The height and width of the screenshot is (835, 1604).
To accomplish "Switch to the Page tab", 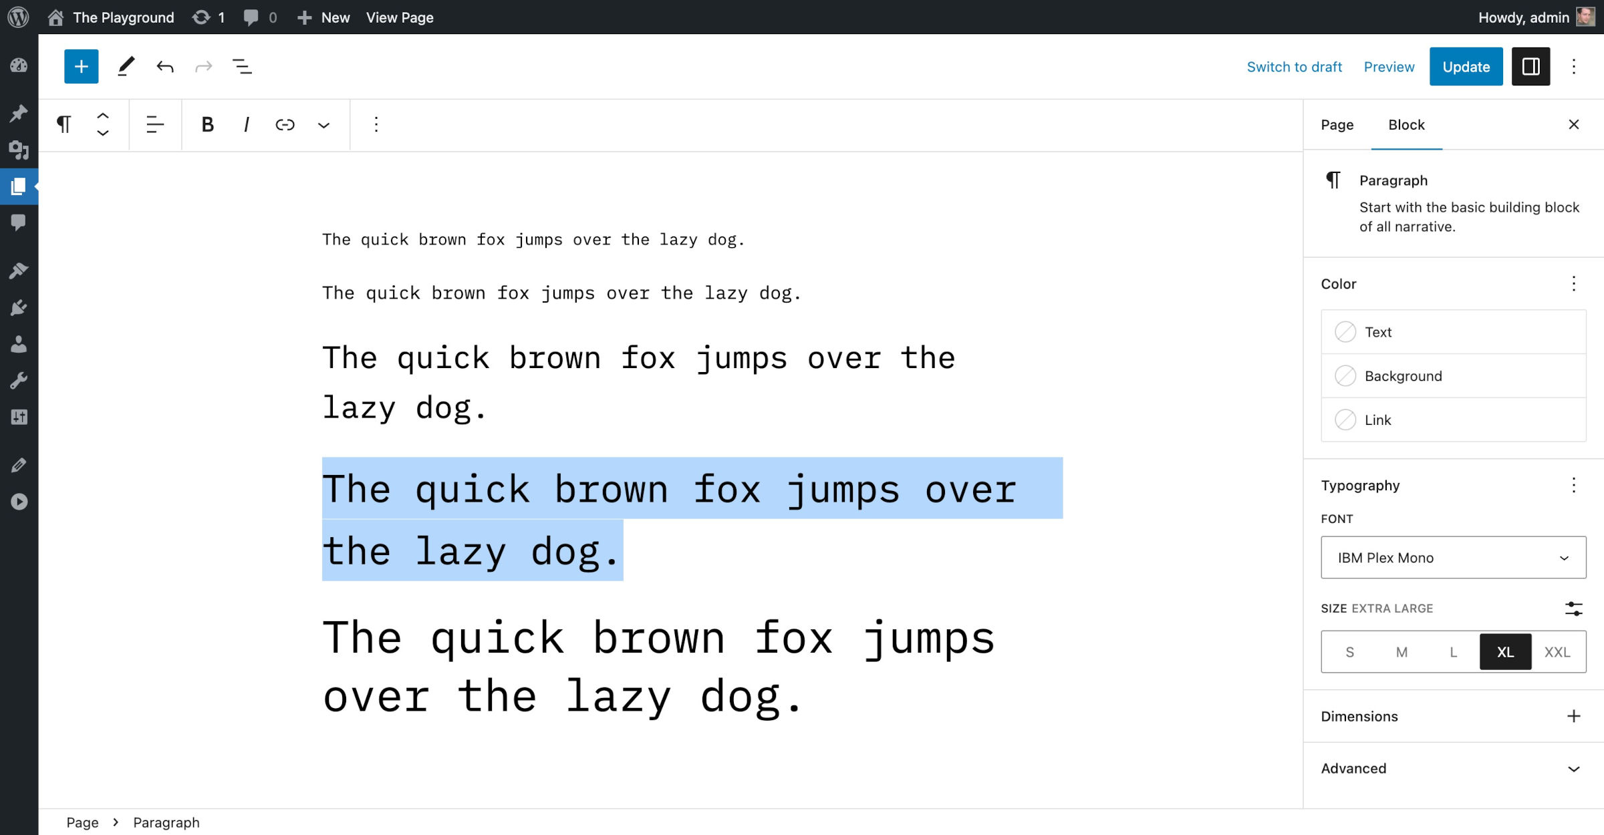I will pos(1337,124).
